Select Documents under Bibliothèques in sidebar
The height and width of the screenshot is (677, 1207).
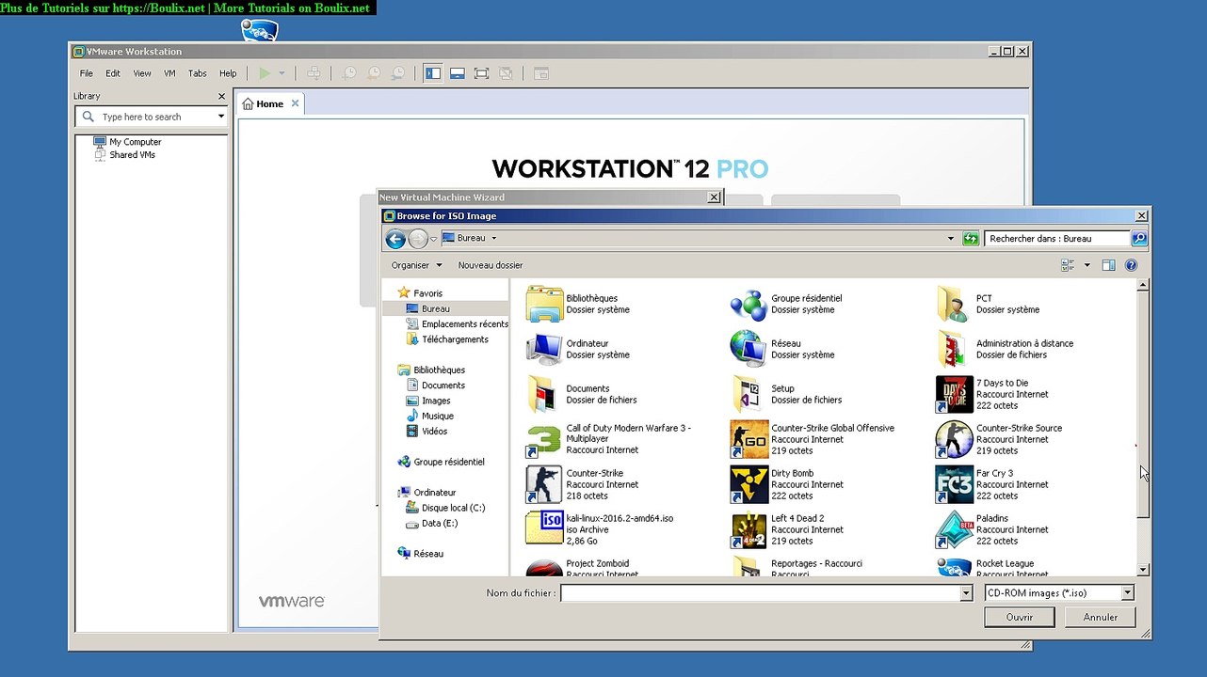coord(436,386)
